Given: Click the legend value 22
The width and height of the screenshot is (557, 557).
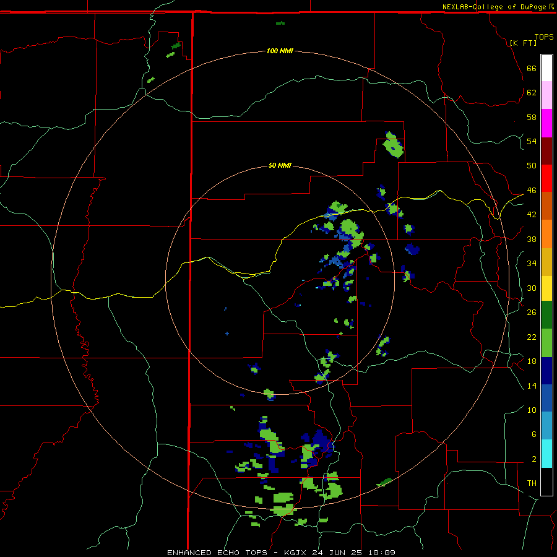Looking at the screenshot, I should 532,337.
